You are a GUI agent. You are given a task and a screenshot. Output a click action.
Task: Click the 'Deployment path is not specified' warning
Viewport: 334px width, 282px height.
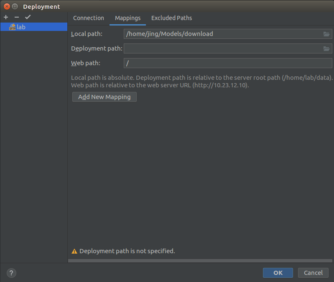[x=123, y=251]
